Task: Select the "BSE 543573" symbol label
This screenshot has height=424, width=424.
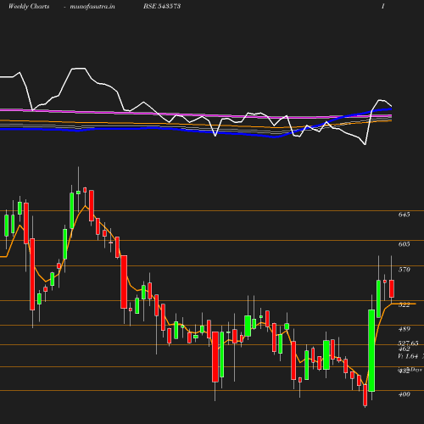Action: click(x=162, y=6)
